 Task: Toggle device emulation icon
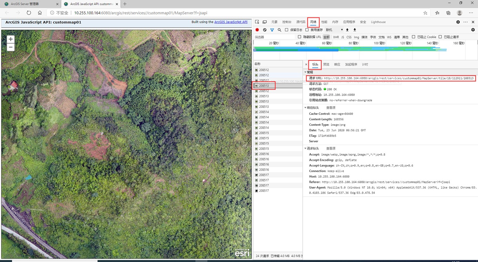tap(265, 22)
